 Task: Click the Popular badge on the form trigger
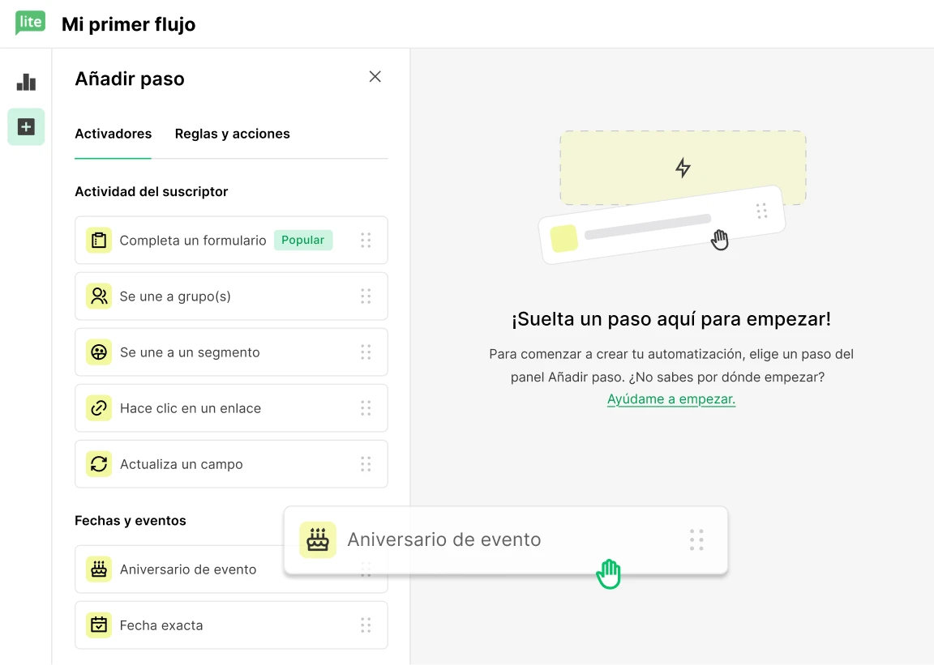(302, 241)
